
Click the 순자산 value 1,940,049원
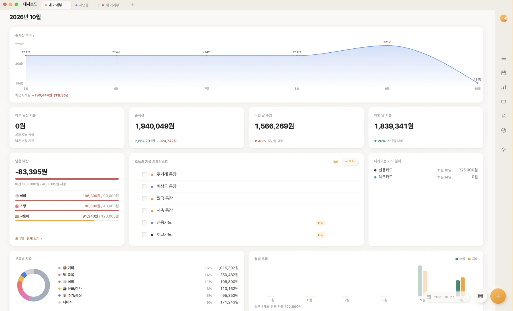coord(155,126)
